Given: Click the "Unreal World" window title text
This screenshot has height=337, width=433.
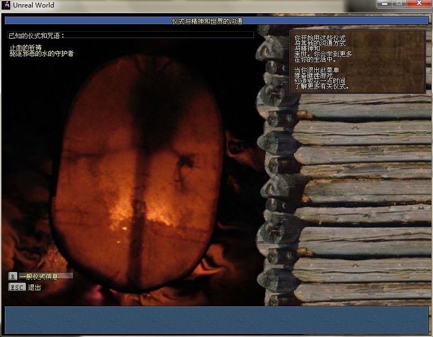Looking at the screenshot, I should point(33,5).
